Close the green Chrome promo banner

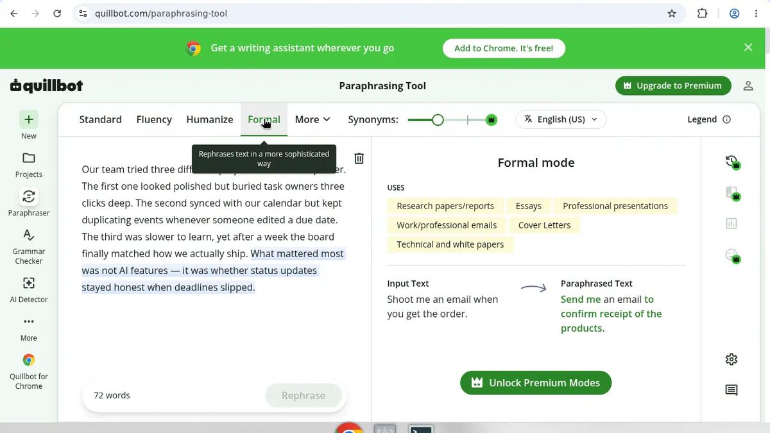click(748, 47)
